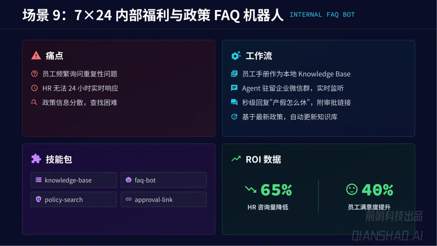Screen dimensions: 437x246
Task: Click the green trending-up ROI icon
Action: tap(236, 159)
